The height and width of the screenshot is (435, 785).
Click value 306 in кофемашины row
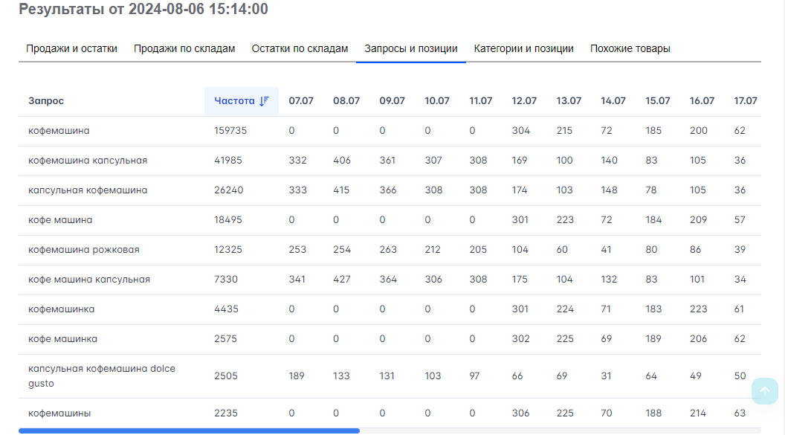pos(520,413)
